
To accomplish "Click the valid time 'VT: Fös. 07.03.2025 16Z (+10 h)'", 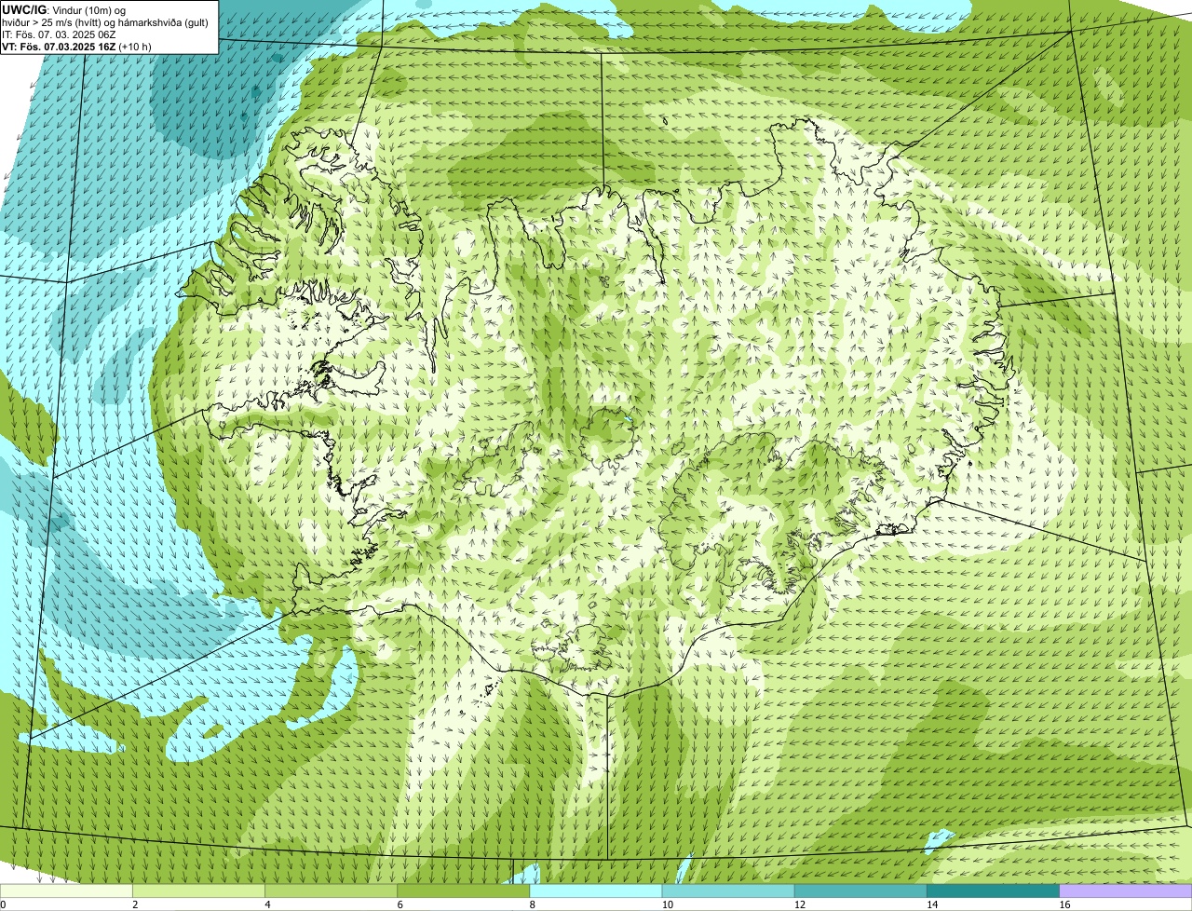I will coord(76,47).
